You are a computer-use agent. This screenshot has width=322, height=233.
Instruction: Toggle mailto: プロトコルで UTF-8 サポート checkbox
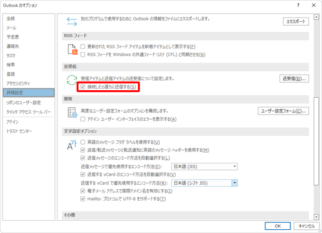click(82, 199)
